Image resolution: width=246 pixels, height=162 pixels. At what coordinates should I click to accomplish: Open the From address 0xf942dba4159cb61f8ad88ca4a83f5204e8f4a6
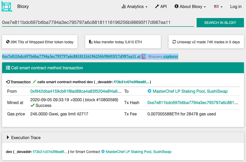coord(76,91)
